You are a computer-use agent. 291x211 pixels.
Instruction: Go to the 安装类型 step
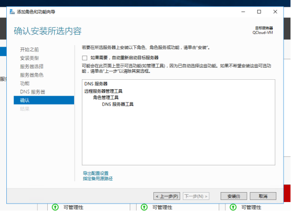[29, 58]
